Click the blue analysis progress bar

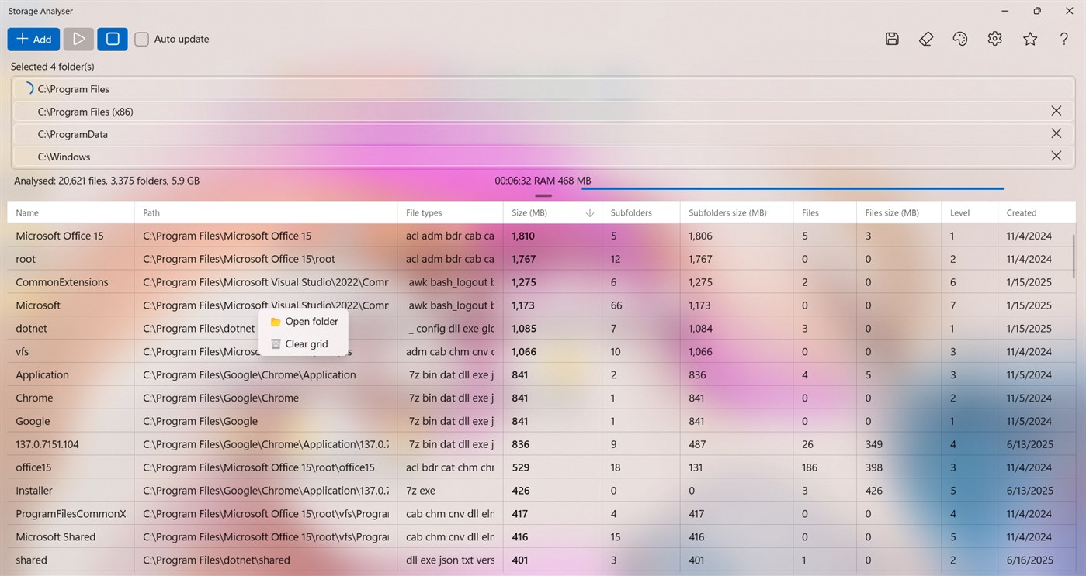point(792,187)
